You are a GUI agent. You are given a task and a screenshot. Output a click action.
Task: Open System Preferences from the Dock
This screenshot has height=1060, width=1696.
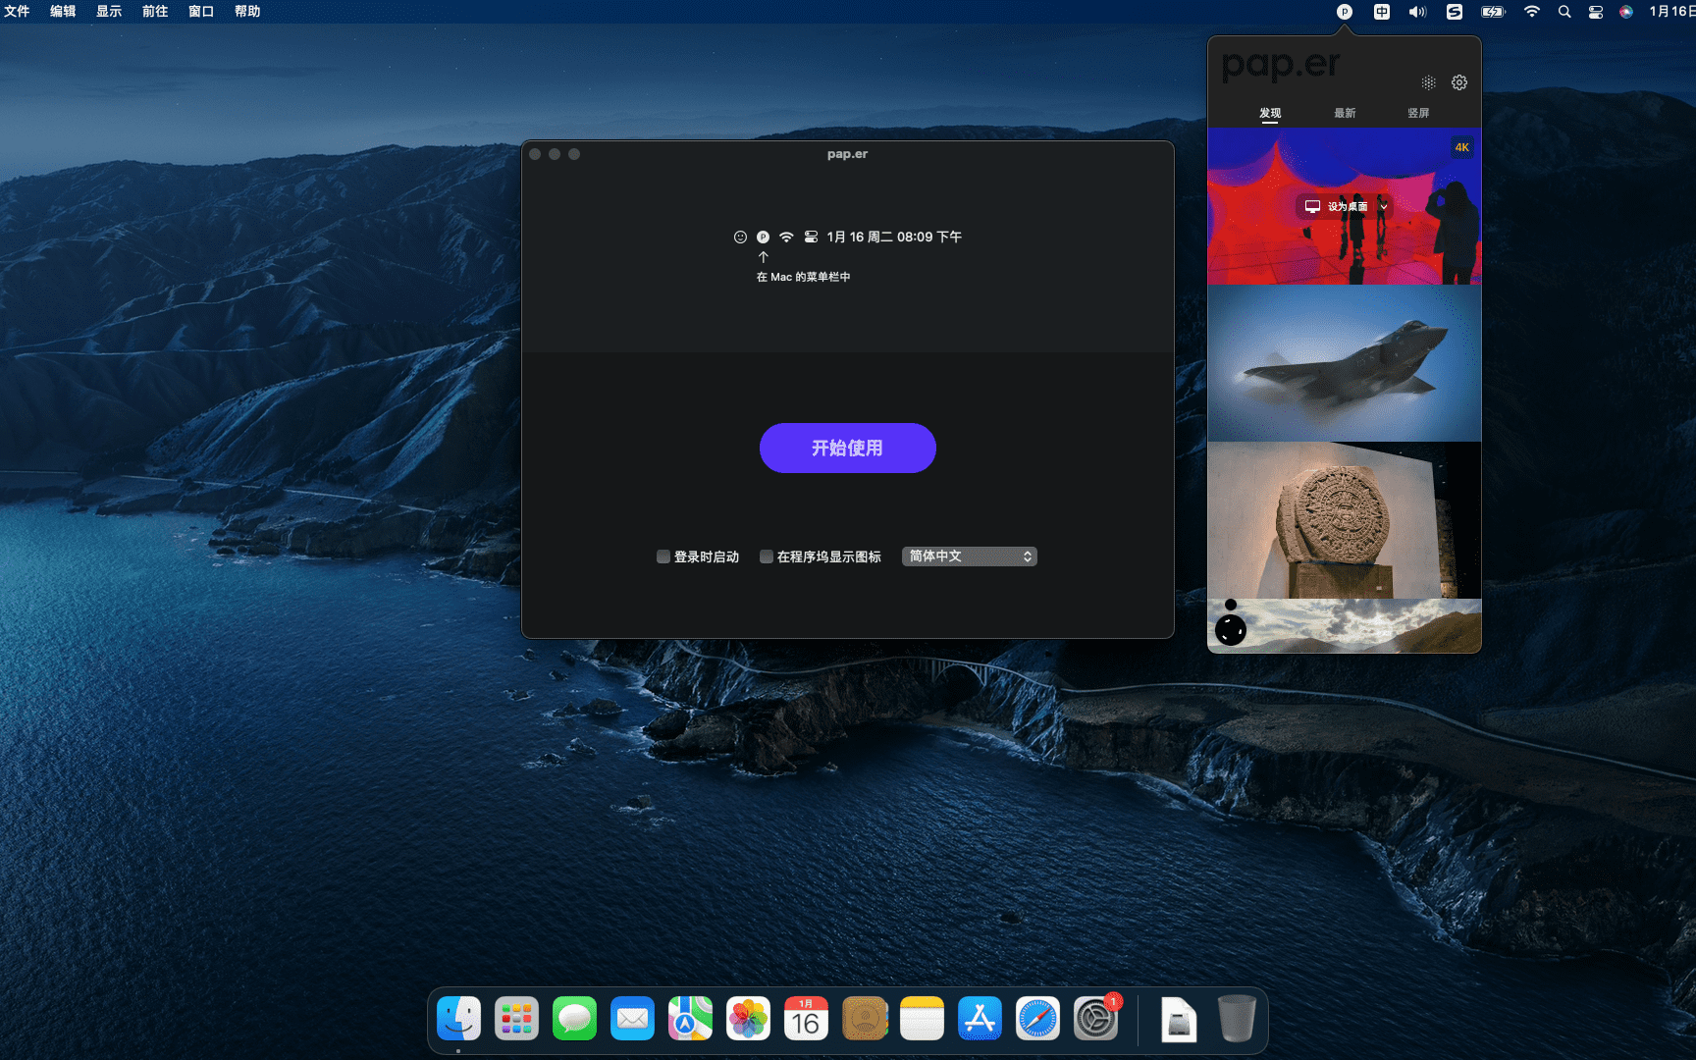point(1095,1019)
